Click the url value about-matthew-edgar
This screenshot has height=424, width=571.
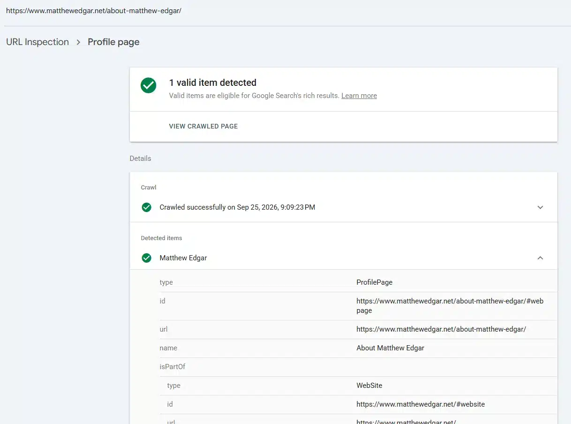click(x=441, y=329)
